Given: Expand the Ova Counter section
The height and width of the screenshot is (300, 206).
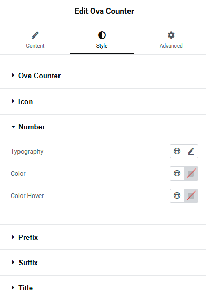Looking at the screenshot, I should 103,76.
